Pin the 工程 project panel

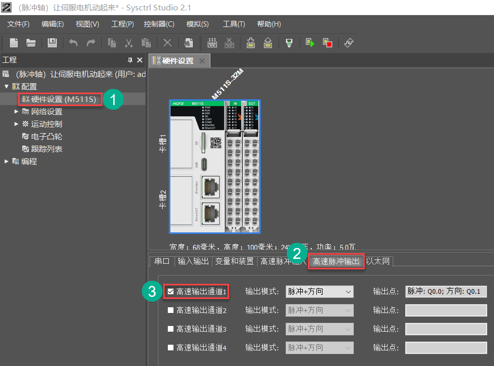click(x=130, y=60)
